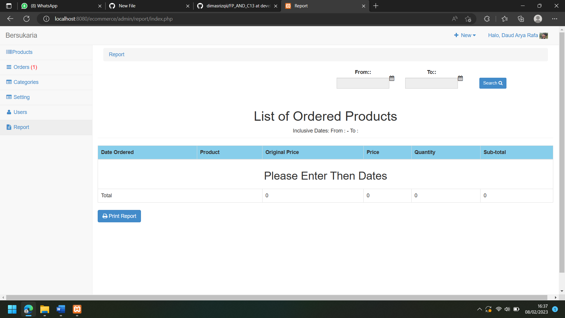This screenshot has width=565, height=318.
Task: Add page to favorites star icon
Action: click(468, 19)
